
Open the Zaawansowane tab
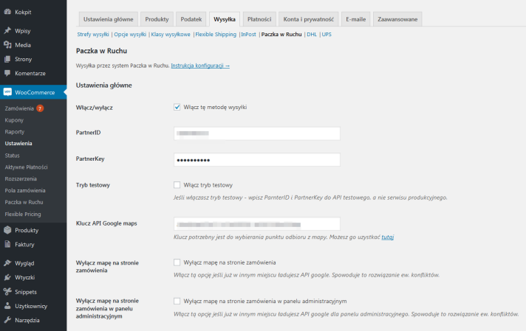pyautogui.click(x=397, y=19)
